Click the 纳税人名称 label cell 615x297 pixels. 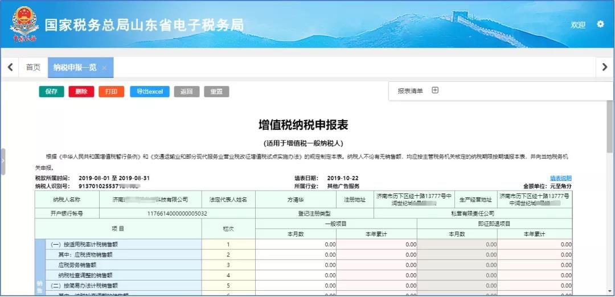(67, 200)
